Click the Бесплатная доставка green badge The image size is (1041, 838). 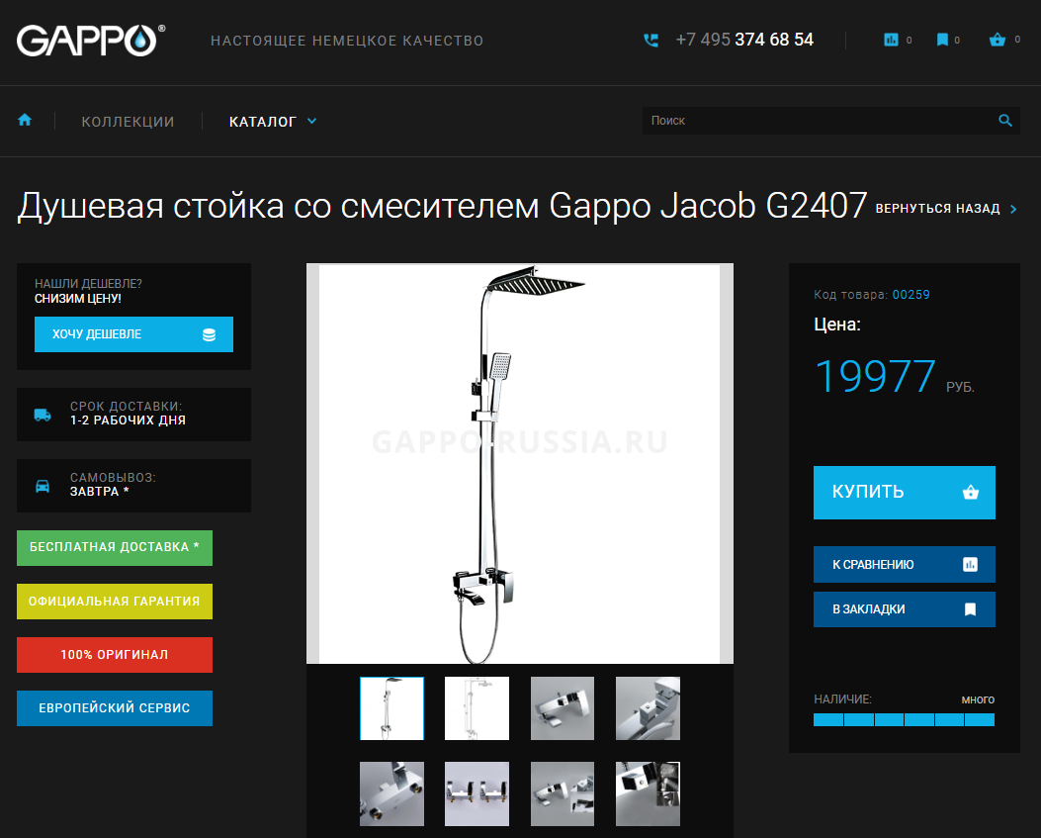point(115,547)
